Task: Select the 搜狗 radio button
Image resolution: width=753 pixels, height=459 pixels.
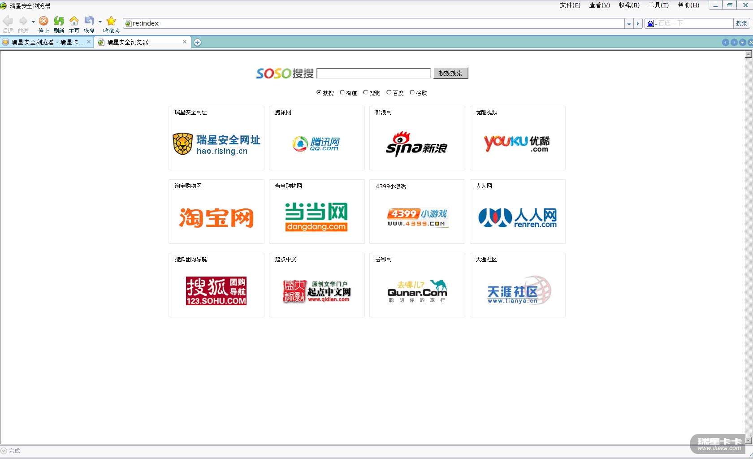Action: 366,92
